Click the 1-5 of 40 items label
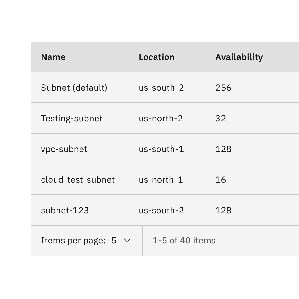Image resolution: width=299 pixels, height=299 pixels. coord(184,240)
